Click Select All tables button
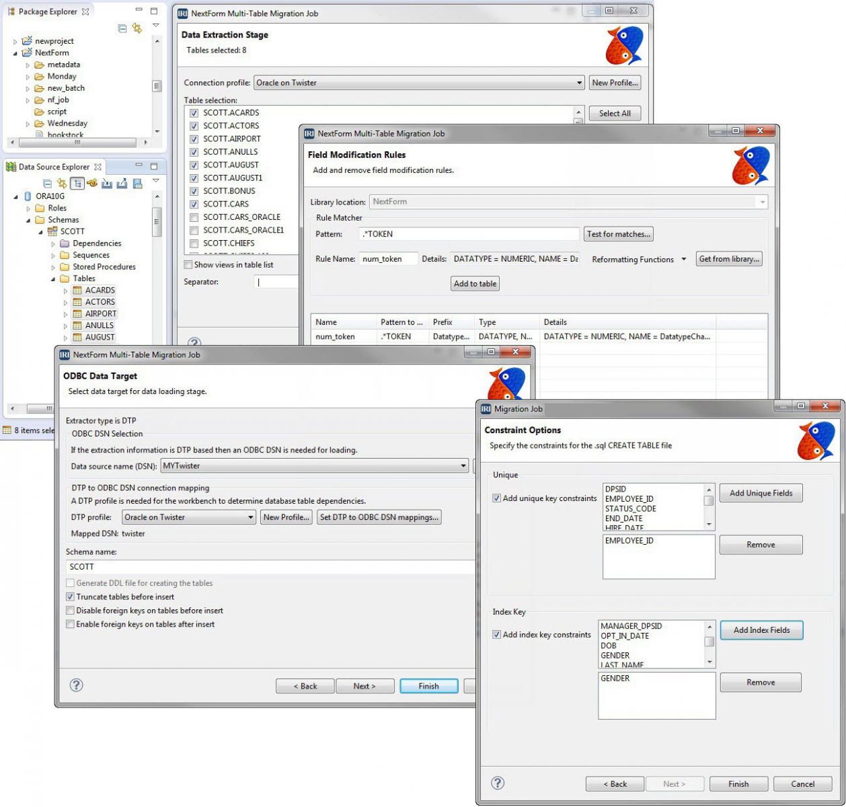This screenshot has height=807, width=846. click(615, 114)
